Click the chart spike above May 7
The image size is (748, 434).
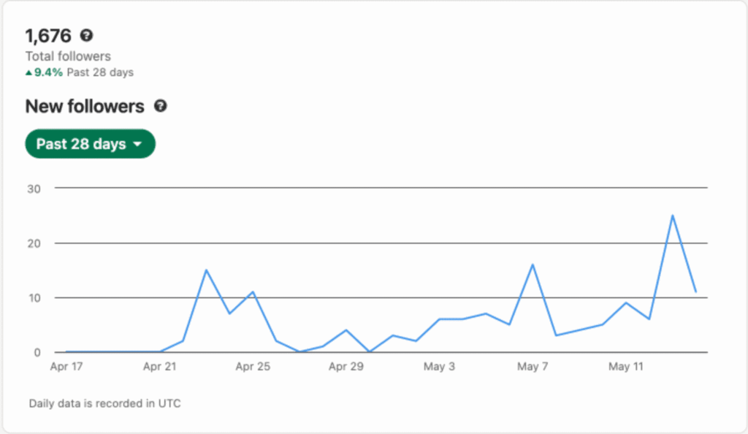point(533,264)
